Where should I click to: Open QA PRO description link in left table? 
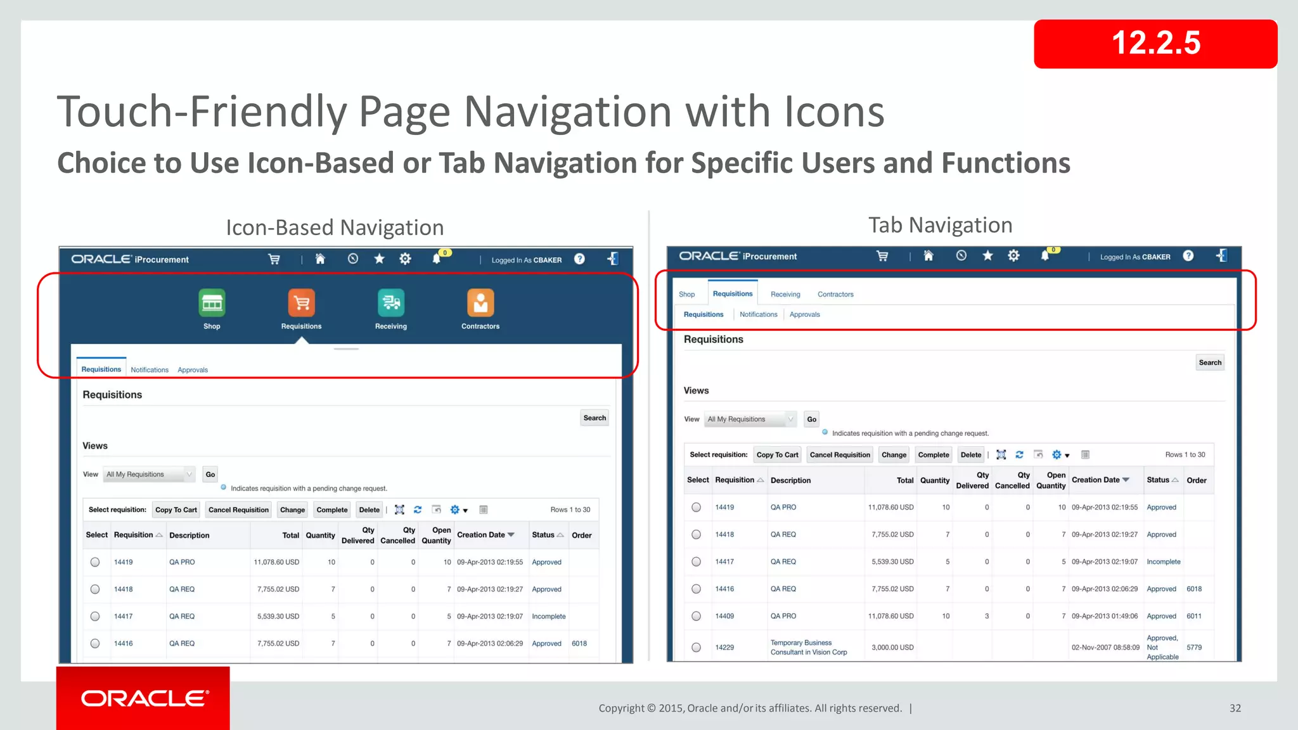[x=182, y=562]
